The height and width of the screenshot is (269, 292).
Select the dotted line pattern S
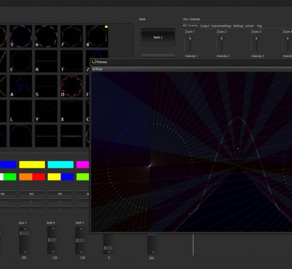coord(46,86)
